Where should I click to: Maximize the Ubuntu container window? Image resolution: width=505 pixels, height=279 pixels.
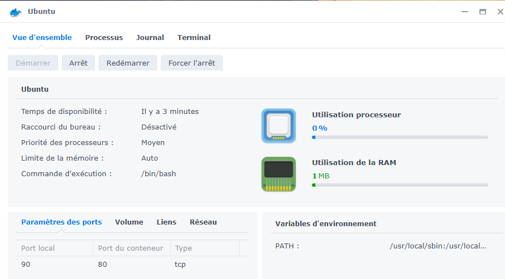(x=482, y=12)
